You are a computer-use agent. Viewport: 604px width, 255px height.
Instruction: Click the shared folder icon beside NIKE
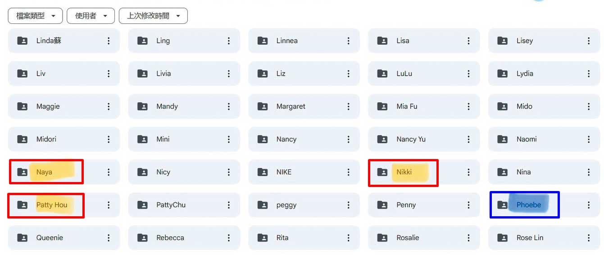point(263,172)
